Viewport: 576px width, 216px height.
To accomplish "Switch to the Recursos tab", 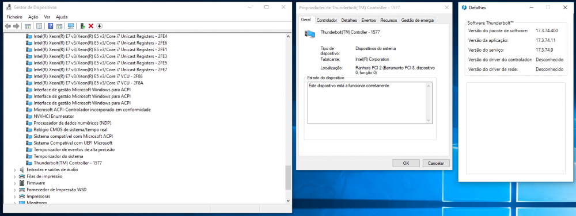I will tap(389, 20).
